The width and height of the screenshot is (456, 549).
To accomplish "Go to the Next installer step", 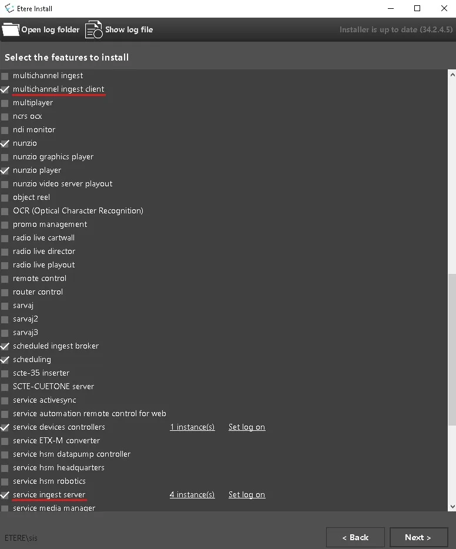I will click(x=418, y=537).
